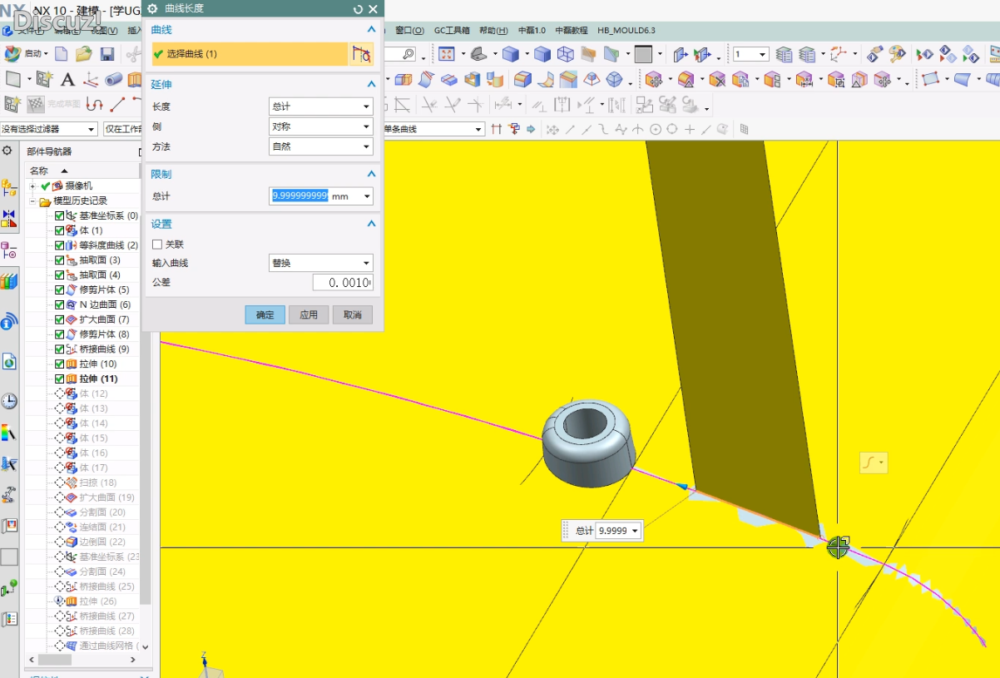Collapse the 限制 section
The width and height of the screenshot is (1000, 678).
point(371,174)
